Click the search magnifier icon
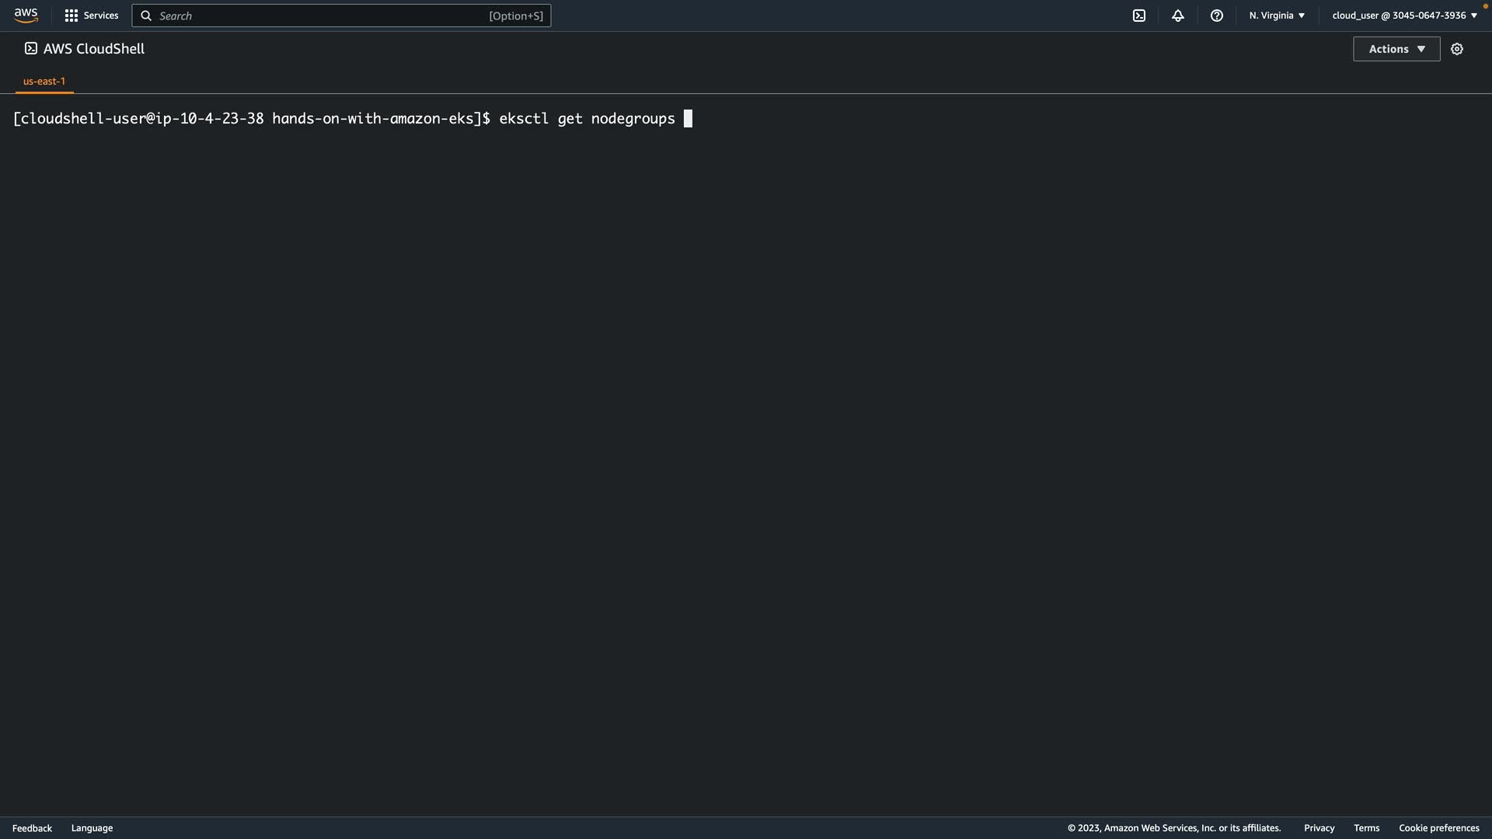Image resolution: width=1492 pixels, height=839 pixels. (x=146, y=16)
